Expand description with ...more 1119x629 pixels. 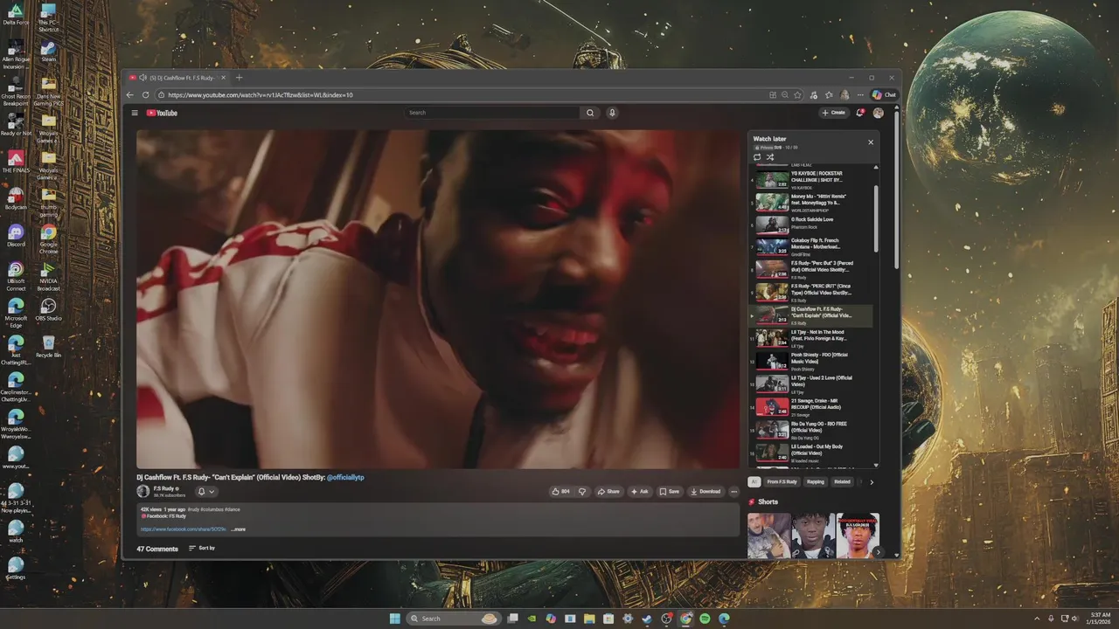[238, 529]
